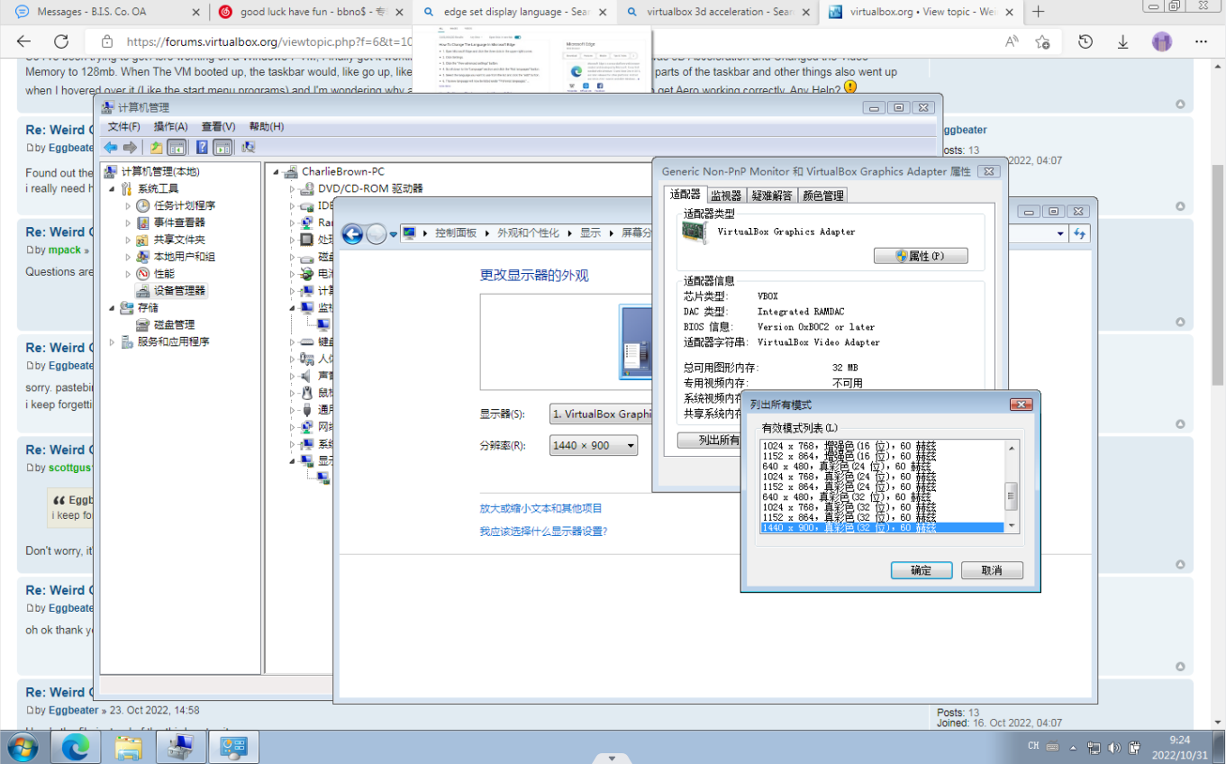The image size is (1226, 764).
Task: Click the refresh icon in control panel address bar
Action: coord(1079,234)
